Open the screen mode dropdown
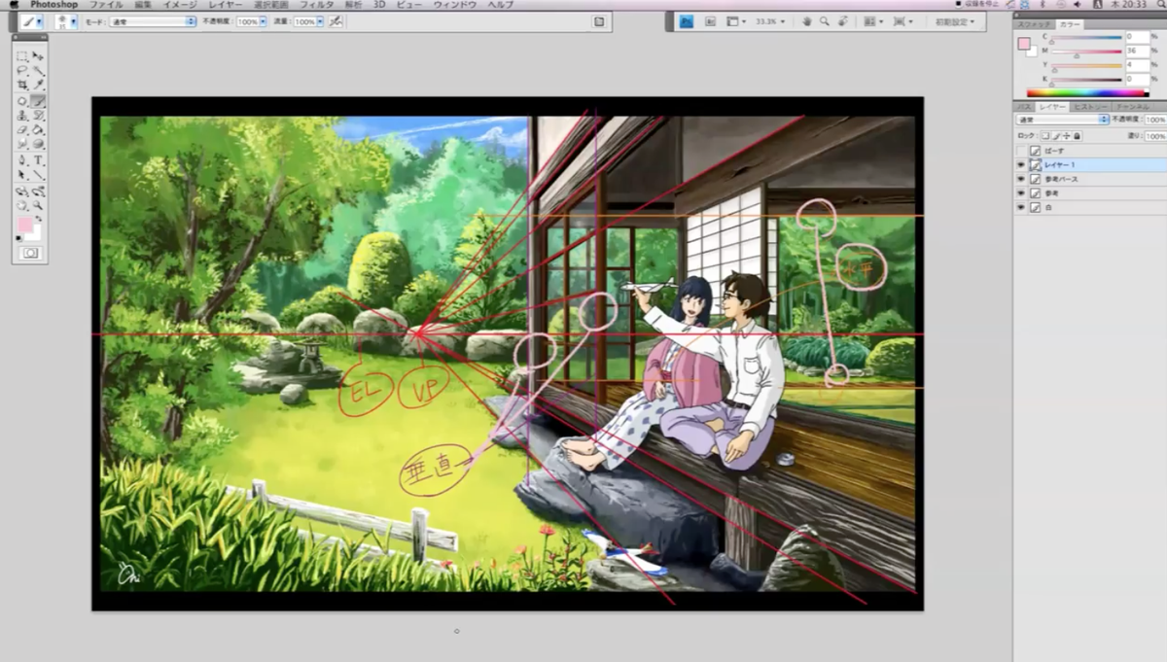1167x662 pixels. [x=903, y=21]
